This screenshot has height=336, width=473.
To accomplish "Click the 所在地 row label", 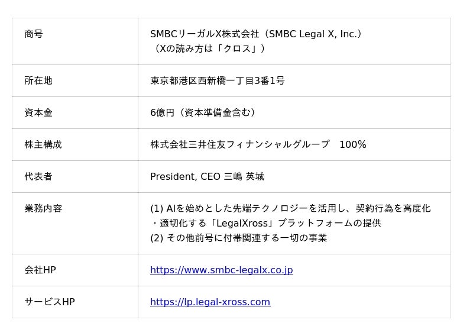I will click(38, 80).
